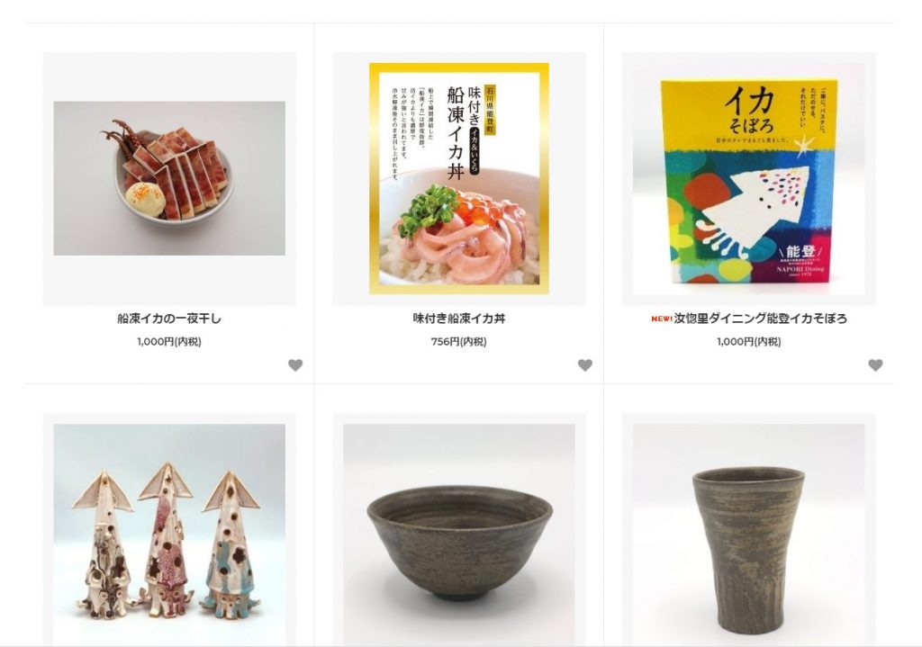Click the NEW! badge beside 汝惚里ダイニング
Screen dimensions: 922x647
pos(662,319)
